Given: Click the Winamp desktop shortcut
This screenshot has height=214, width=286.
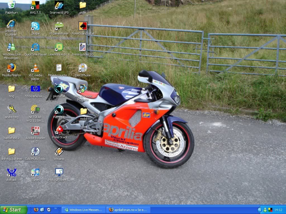Looking at the screenshot, I should point(59,151).
